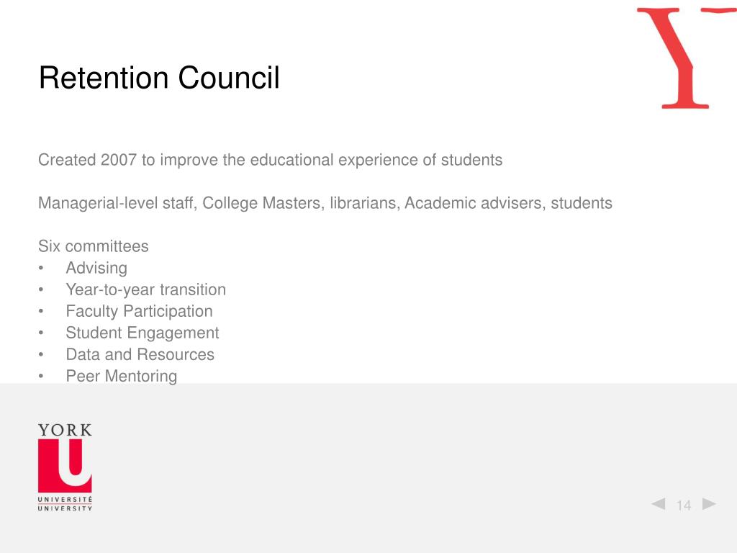Click the Six committees heading

coord(93,246)
